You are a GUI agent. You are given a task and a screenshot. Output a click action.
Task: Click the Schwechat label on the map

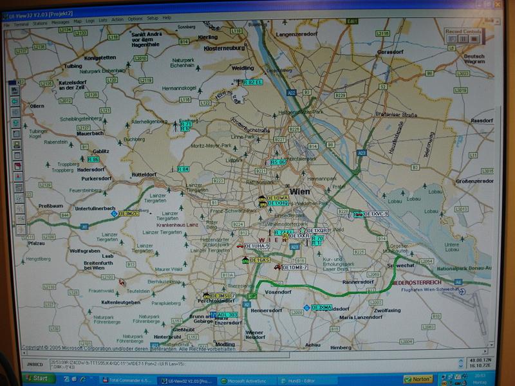pyautogui.click(x=400, y=266)
